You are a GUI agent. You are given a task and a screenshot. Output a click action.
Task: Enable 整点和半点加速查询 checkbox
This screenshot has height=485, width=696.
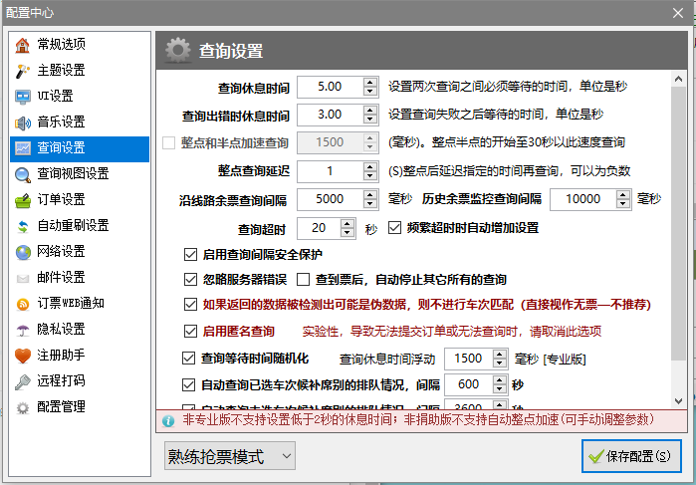(x=168, y=143)
